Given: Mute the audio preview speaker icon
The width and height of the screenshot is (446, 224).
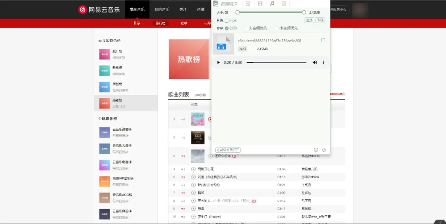Looking at the screenshot, I should pos(315,62).
